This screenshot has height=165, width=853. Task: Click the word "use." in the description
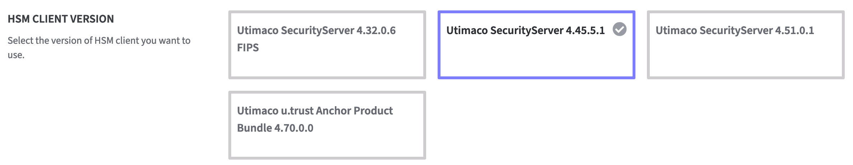click(16, 55)
